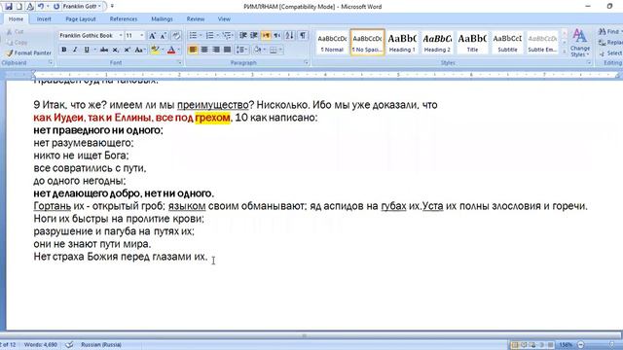Click the Numbering list icon
This screenshot has height=350, width=623.
click(210, 36)
